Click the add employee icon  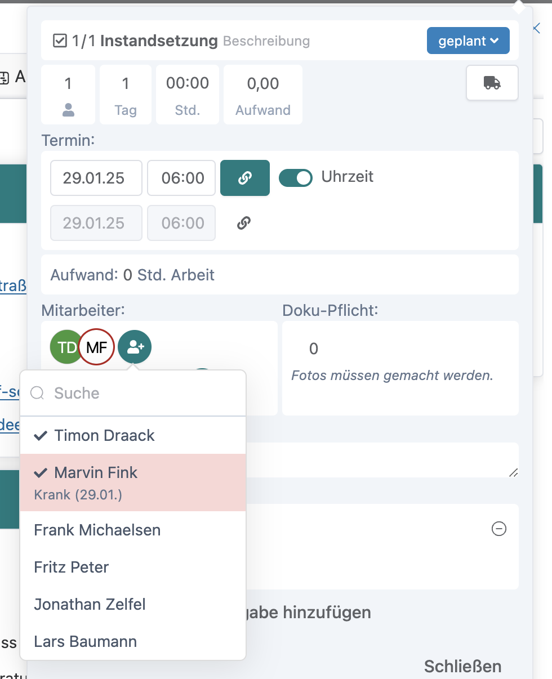[135, 347]
